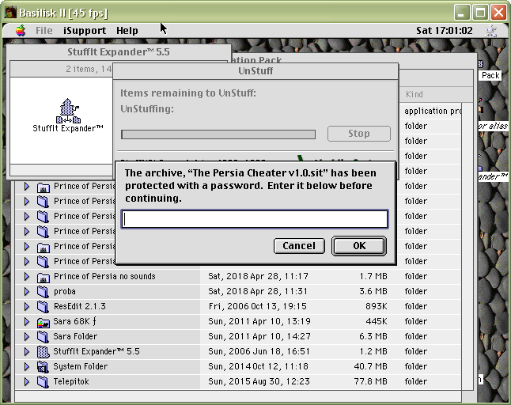
Task: Select the Sara Folder icon
Action: click(x=43, y=336)
